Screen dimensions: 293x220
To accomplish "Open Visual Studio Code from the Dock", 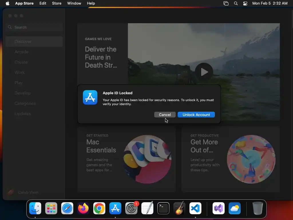I will [x=195, y=208].
